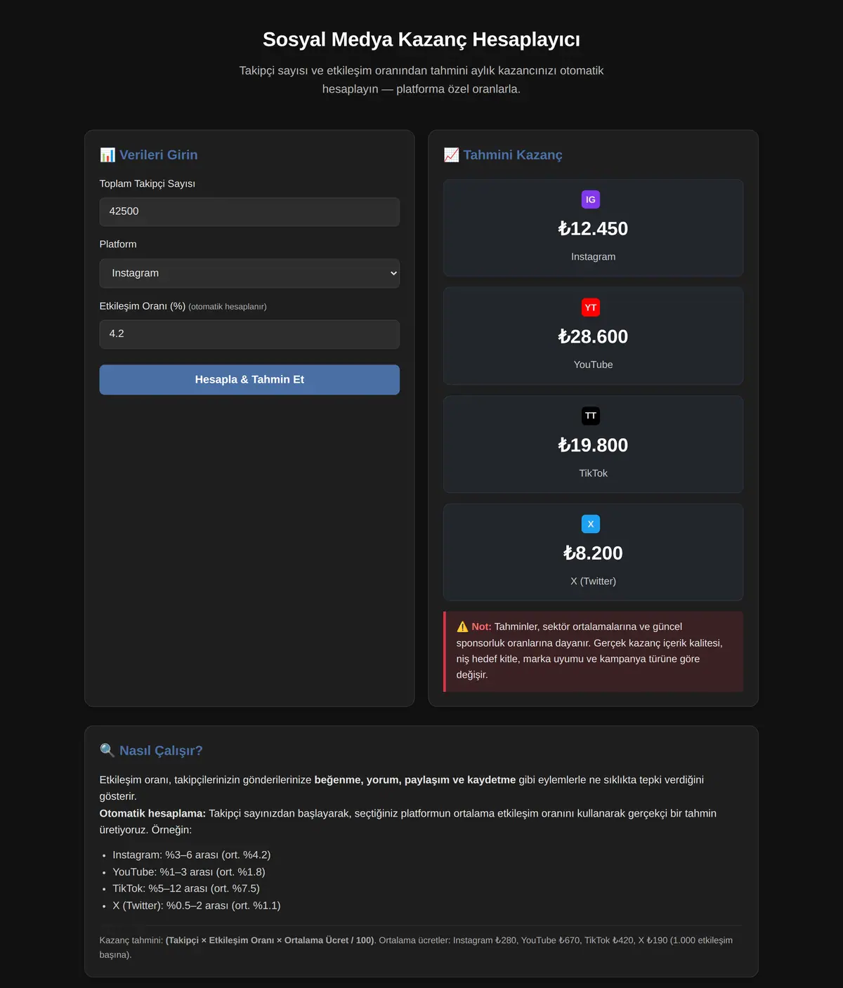Click the YouTube label under ₺28.600
The image size is (843, 988).
click(593, 364)
